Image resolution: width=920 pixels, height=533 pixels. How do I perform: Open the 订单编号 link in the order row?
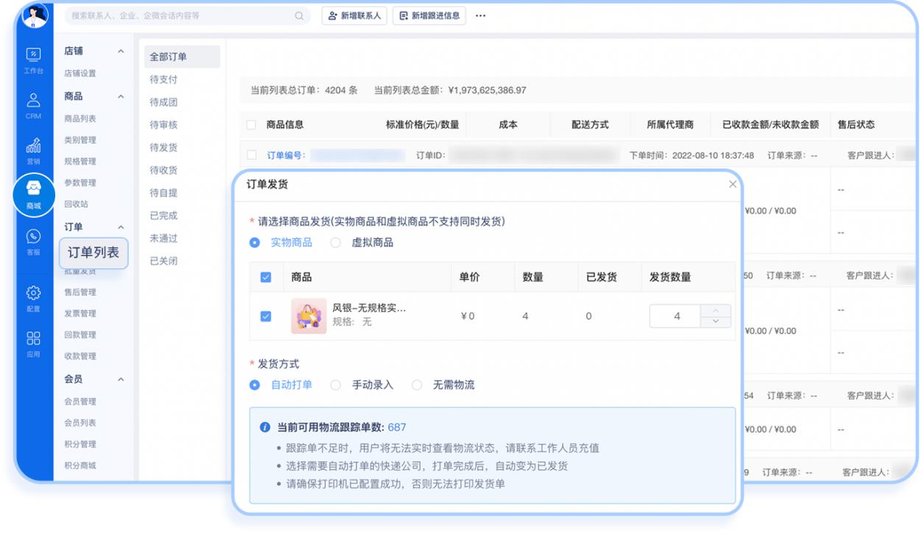coord(287,155)
